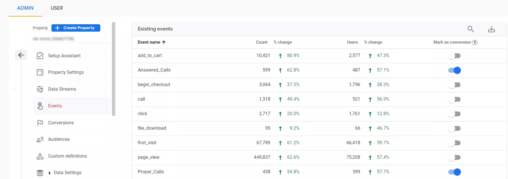Select the ADMIN tab
508x179 pixels.
pos(25,8)
